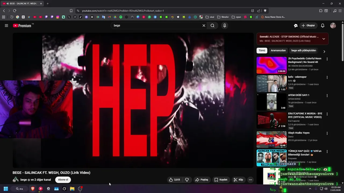Open a new browser tab
344x193 pixels.
click(x=48, y=3)
